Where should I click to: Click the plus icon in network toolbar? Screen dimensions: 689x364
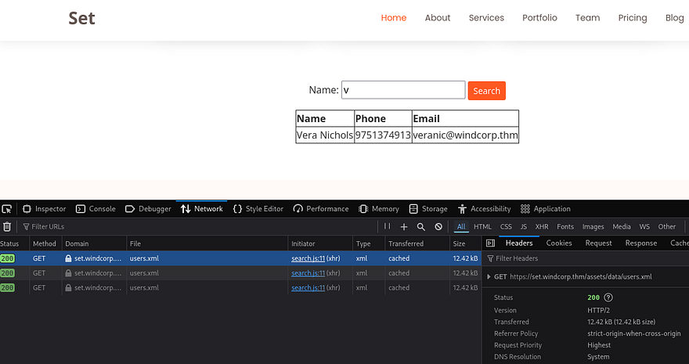click(x=404, y=227)
